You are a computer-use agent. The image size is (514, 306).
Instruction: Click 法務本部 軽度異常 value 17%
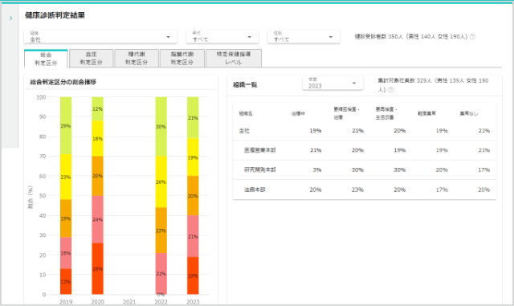(442, 190)
